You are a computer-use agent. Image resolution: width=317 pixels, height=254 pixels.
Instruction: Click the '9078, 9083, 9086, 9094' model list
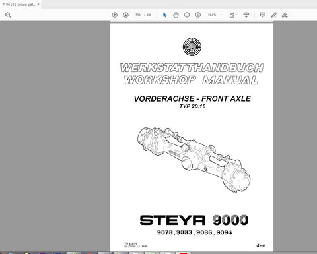[194, 232]
